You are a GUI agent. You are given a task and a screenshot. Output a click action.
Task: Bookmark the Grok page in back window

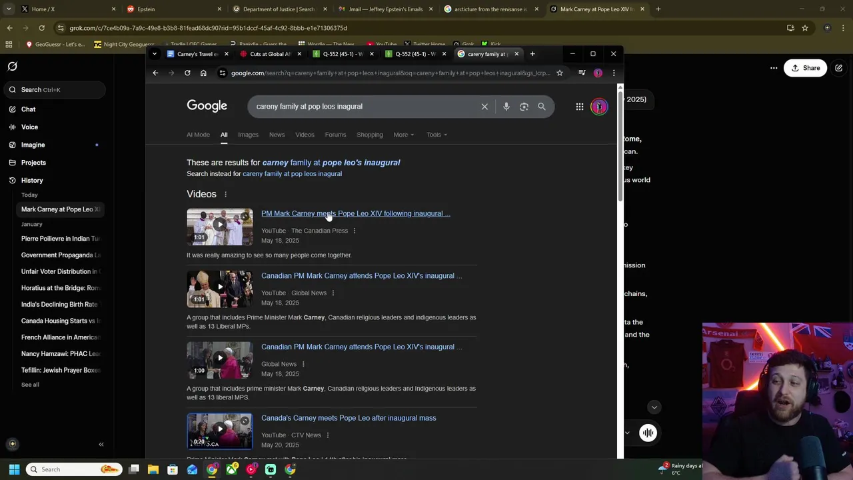[x=805, y=28]
